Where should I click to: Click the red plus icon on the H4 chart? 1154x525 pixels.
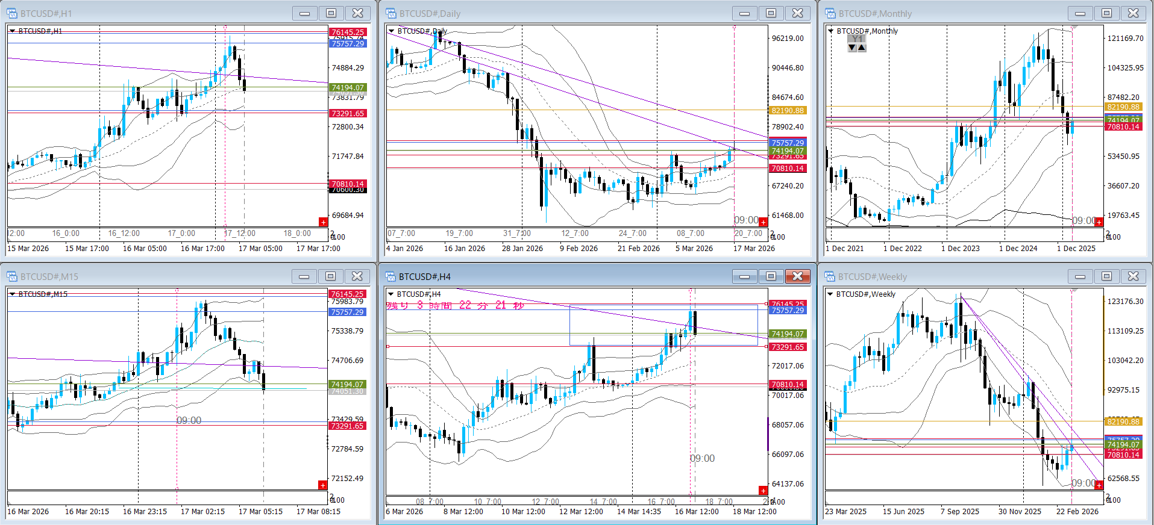763,491
